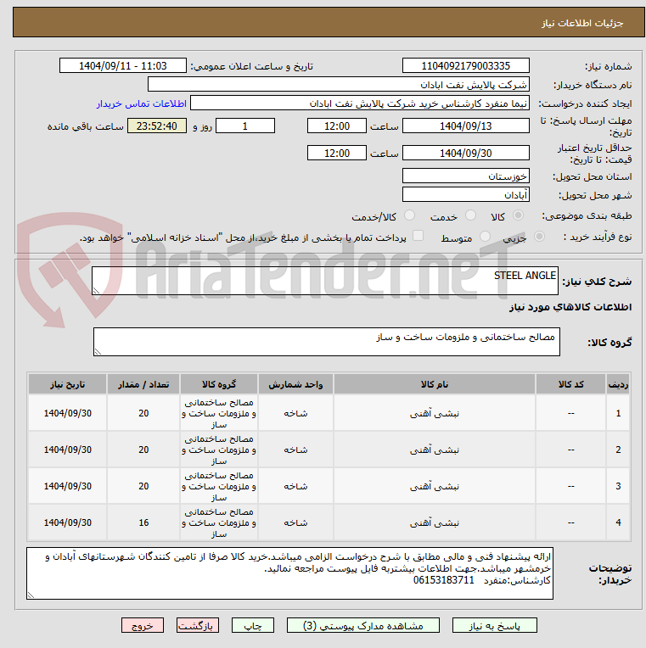Click the واحد شمارش column header
The height and width of the screenshot is (648, 646).
tap(295, 384)
